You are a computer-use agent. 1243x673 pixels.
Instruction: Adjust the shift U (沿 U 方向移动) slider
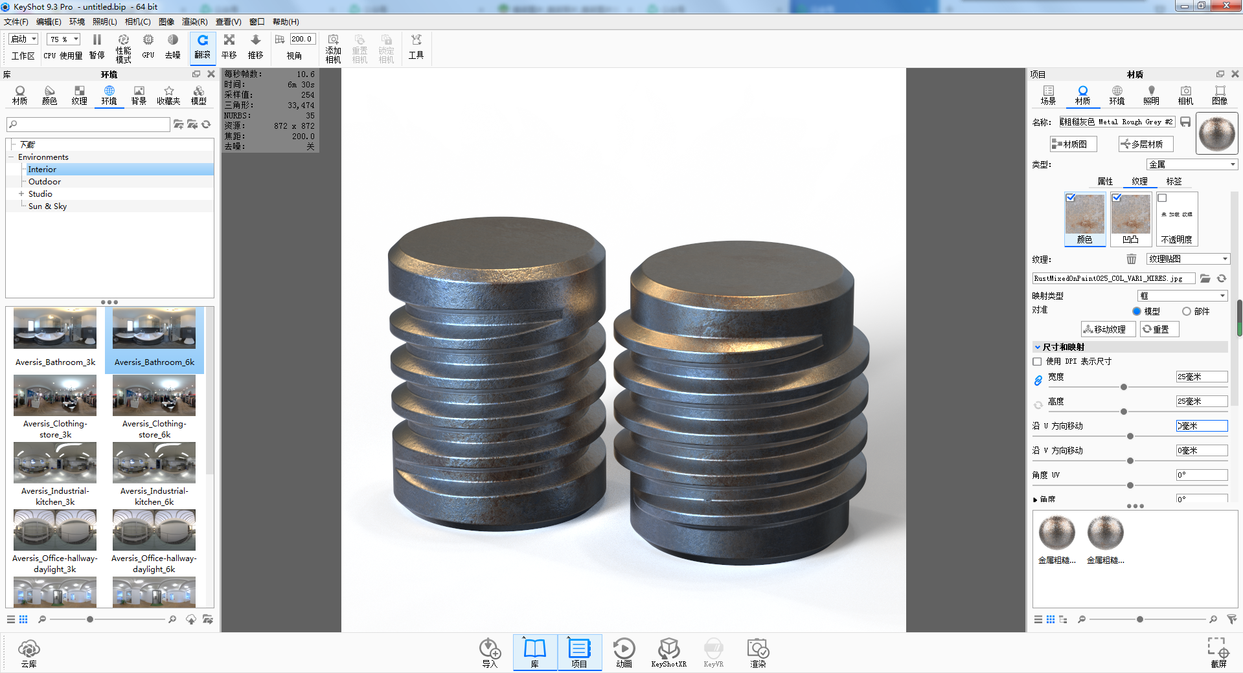tap(1130, 436)
